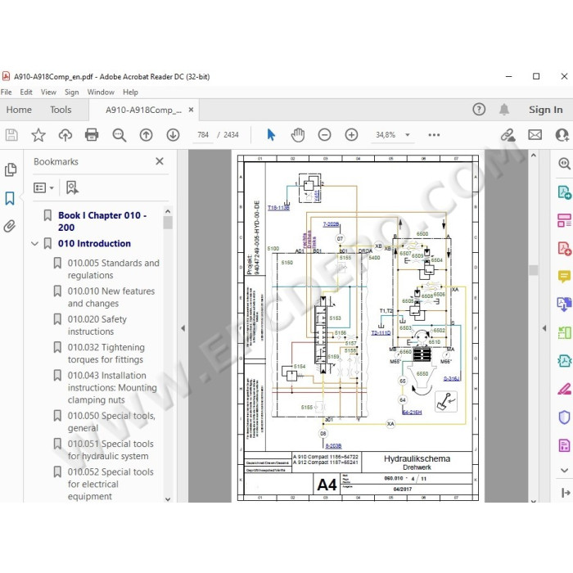The height and width of the screenshot is (573, 573).
Task: View notifications bell
Action: pyautogui.click(x=504, y=109)
